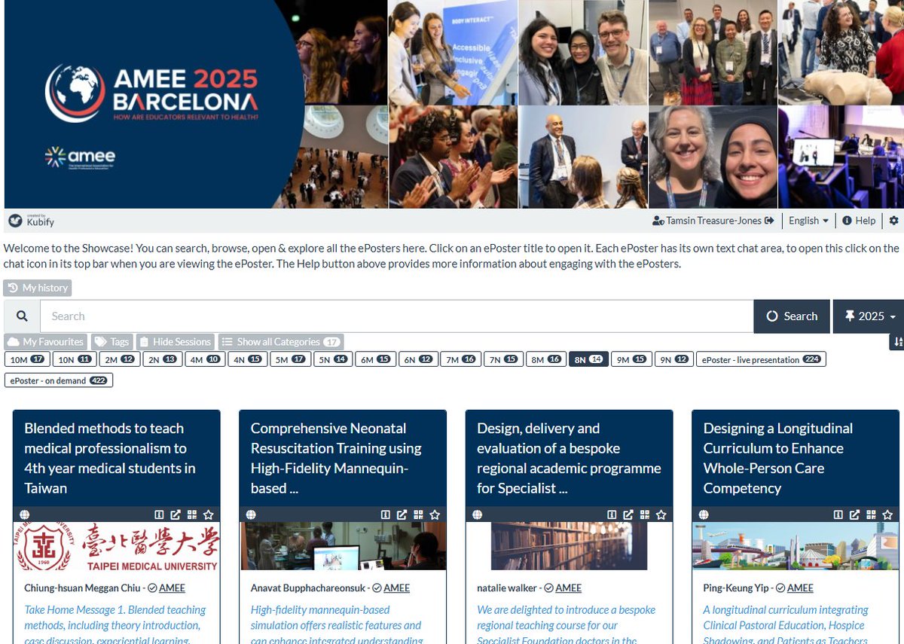The height and width of the screenshot is (644, 904).
Task: Show QR code for Longitudinal Curriculum ePoster
Action: click(871, 514)
